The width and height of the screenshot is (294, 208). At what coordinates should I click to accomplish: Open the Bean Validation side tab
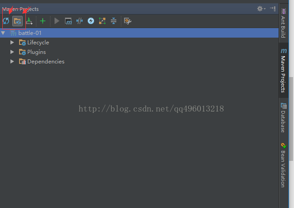tap(283, 165)
